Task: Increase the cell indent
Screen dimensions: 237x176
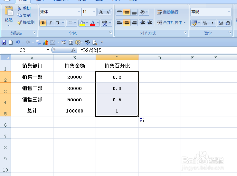Action: pyautogui.click(x=150, y=23)
